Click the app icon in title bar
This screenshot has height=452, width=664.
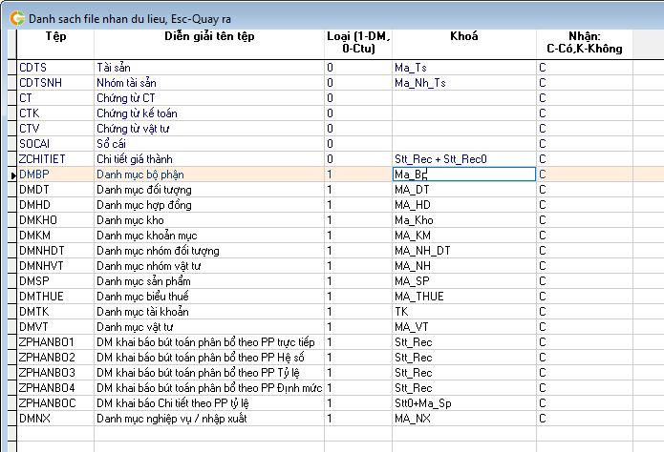(17, 19)
